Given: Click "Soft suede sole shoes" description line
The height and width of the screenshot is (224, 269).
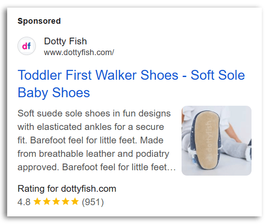Looking at the screenshot, I should pos(94,112).
